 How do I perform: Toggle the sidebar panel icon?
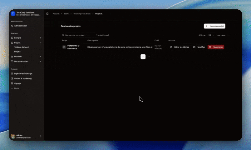(x=47, y=14)
